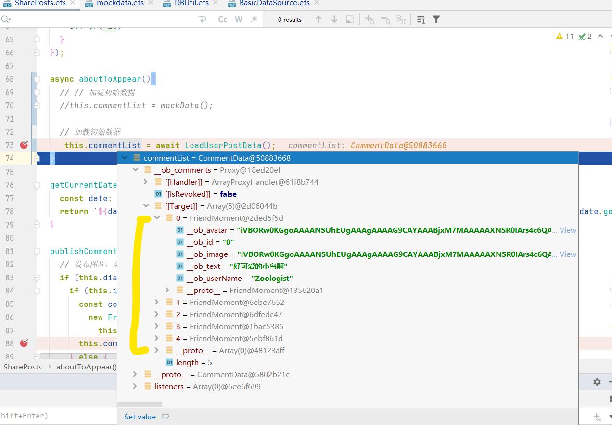This screenshot has width=612, height=431.
Task: Open the debugger settings gear icon
Action: point(597,381)
